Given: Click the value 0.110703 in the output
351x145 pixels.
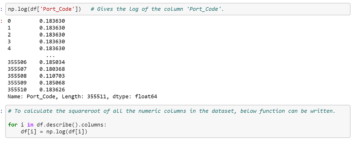Looking at the screenshot, I should pos(52,76).
